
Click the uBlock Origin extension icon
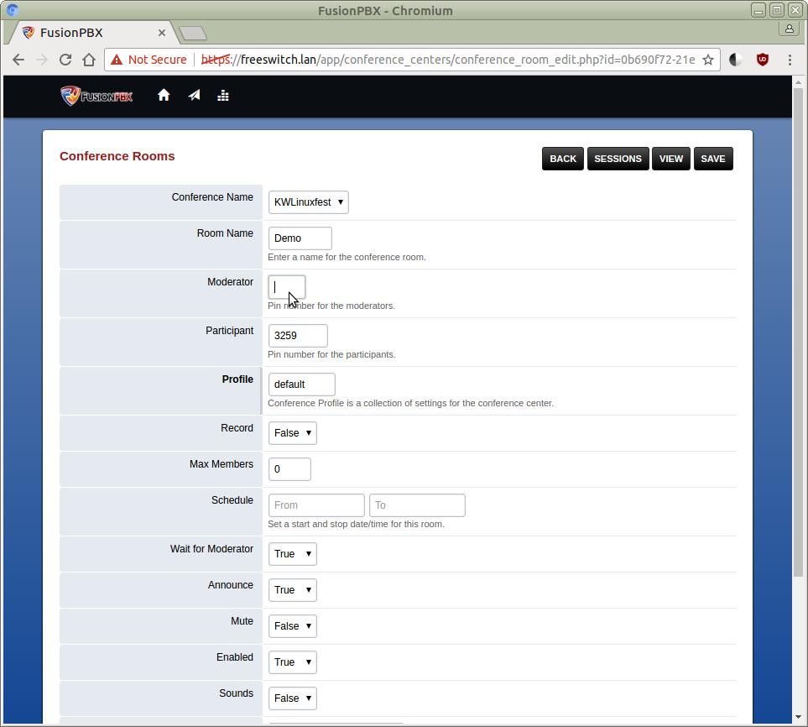pos(762,60)
